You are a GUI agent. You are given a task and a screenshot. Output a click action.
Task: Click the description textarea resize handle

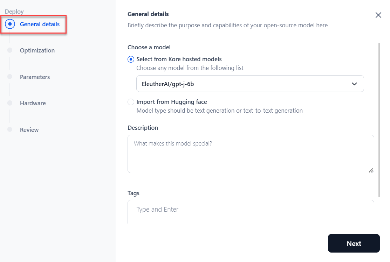pos(371,170)
